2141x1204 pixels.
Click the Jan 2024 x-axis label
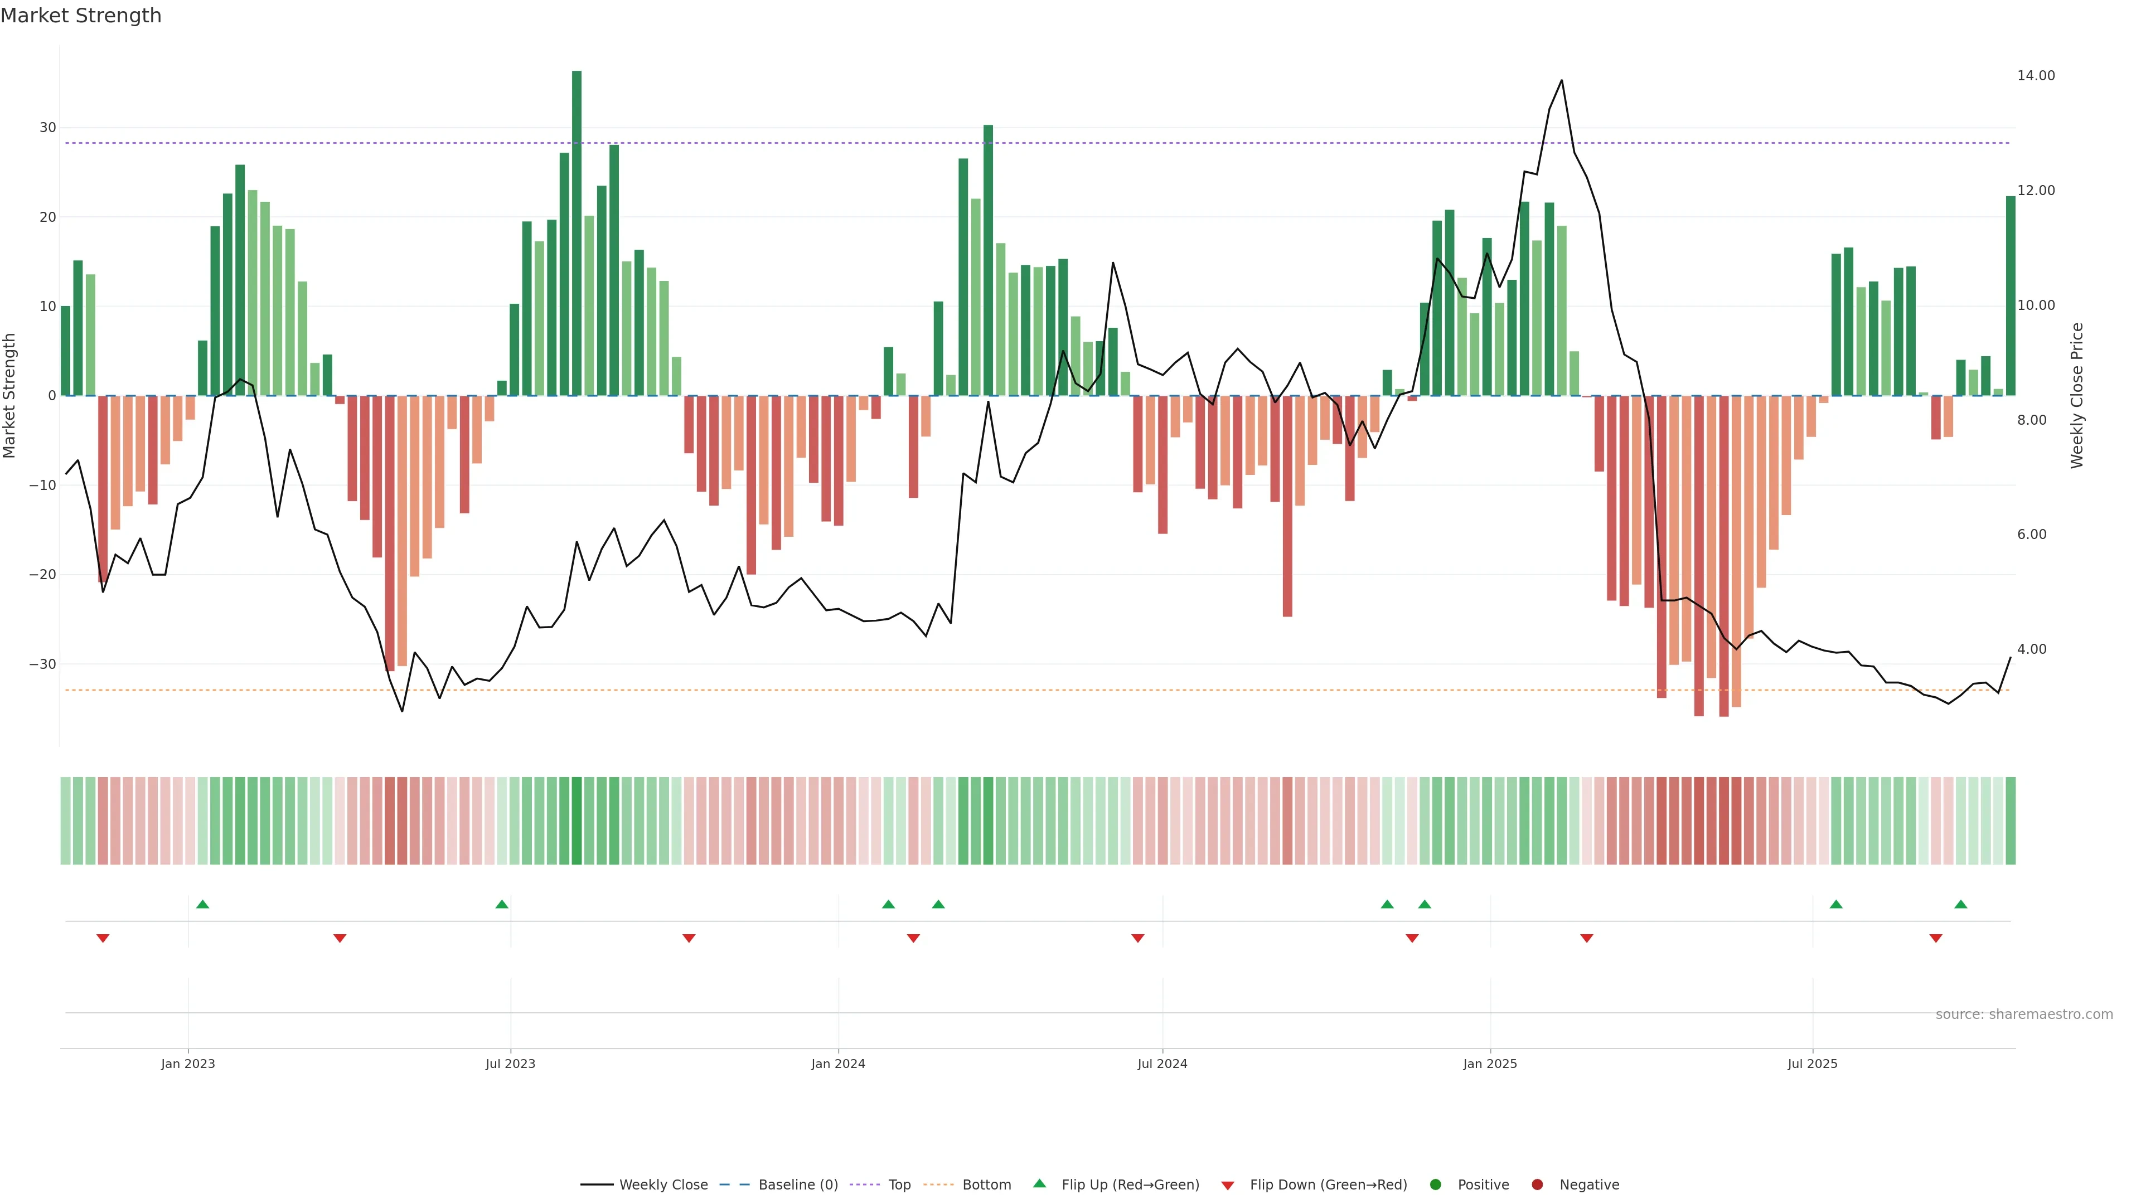tap(838, 1064)
